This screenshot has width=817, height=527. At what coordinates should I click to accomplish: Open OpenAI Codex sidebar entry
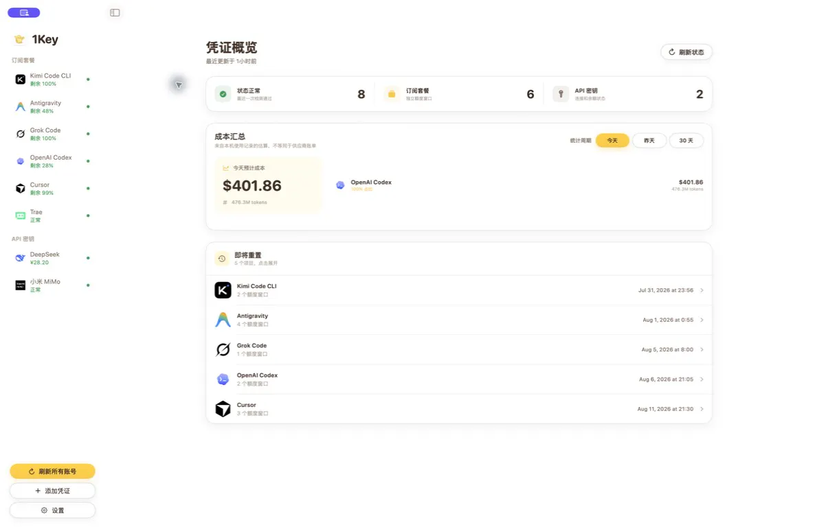point(52,161)
